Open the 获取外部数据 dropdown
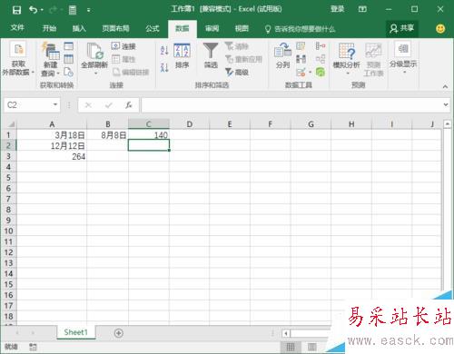454x354 pixels. 18,58
